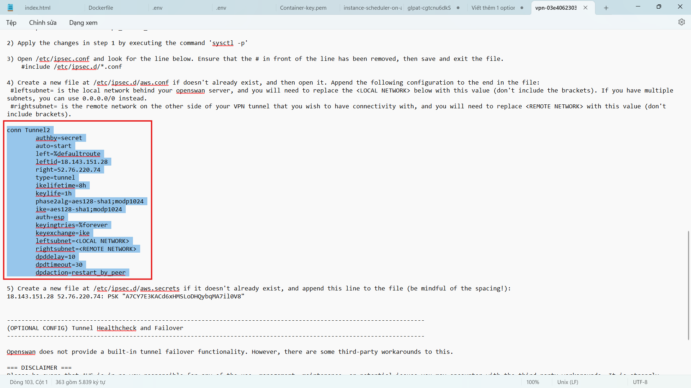The image size is (691, 388).
Task: Switch to the glpat-cgtcnu6dkS tab
Action: (429, 8)
